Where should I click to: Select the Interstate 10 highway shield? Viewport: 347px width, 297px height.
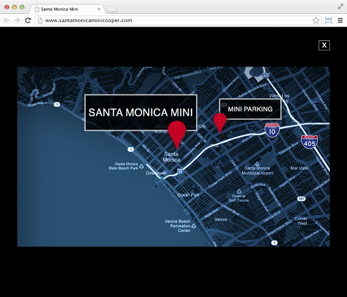click(272, 130)
